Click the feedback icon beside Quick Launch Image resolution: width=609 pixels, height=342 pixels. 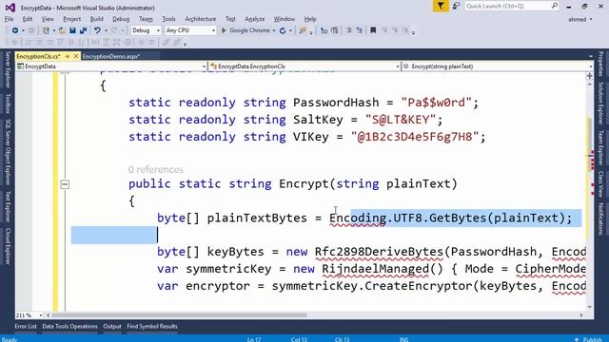457,6
